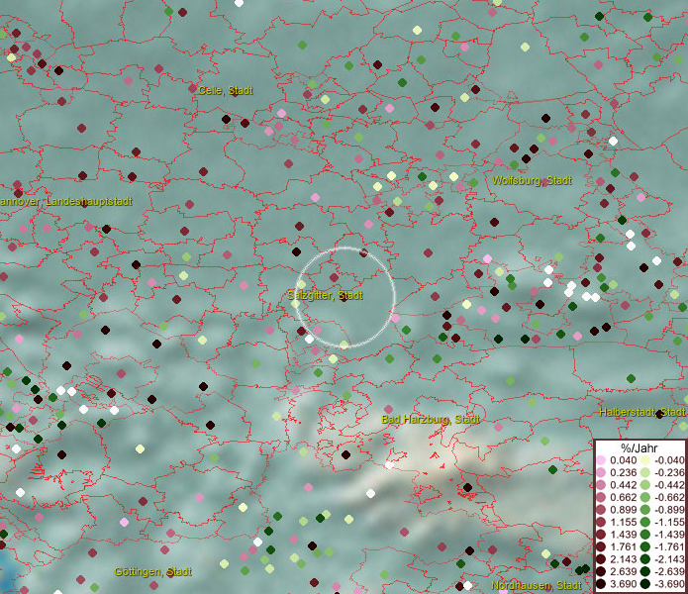The width and height of the screenshot is (688, 594).
Task: Click legend value 1.761
Action: (623, 546)
